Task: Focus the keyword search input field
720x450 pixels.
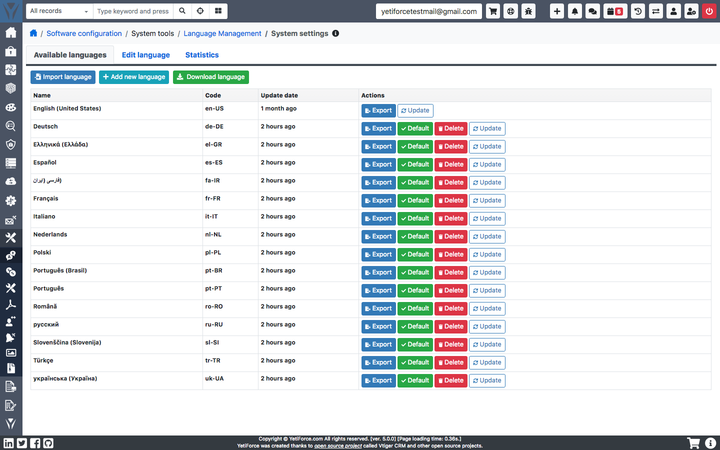Action: 133,11
